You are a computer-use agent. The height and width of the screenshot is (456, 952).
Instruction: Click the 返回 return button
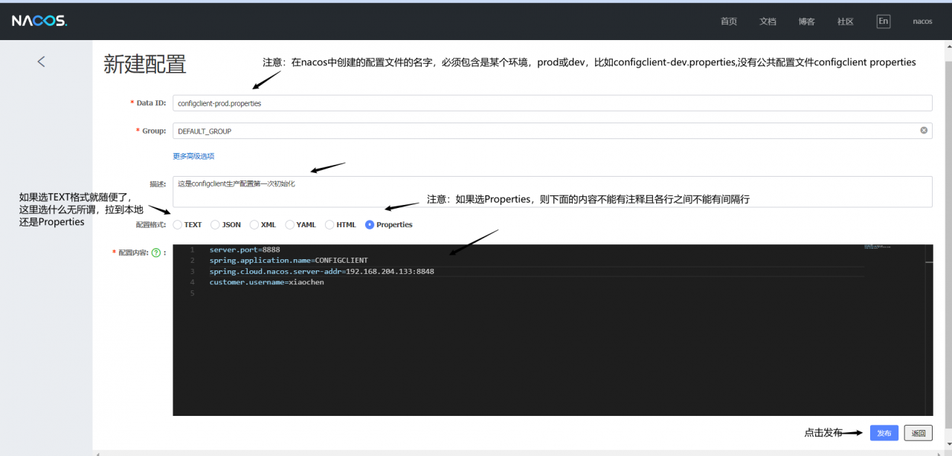coord(918,433)
